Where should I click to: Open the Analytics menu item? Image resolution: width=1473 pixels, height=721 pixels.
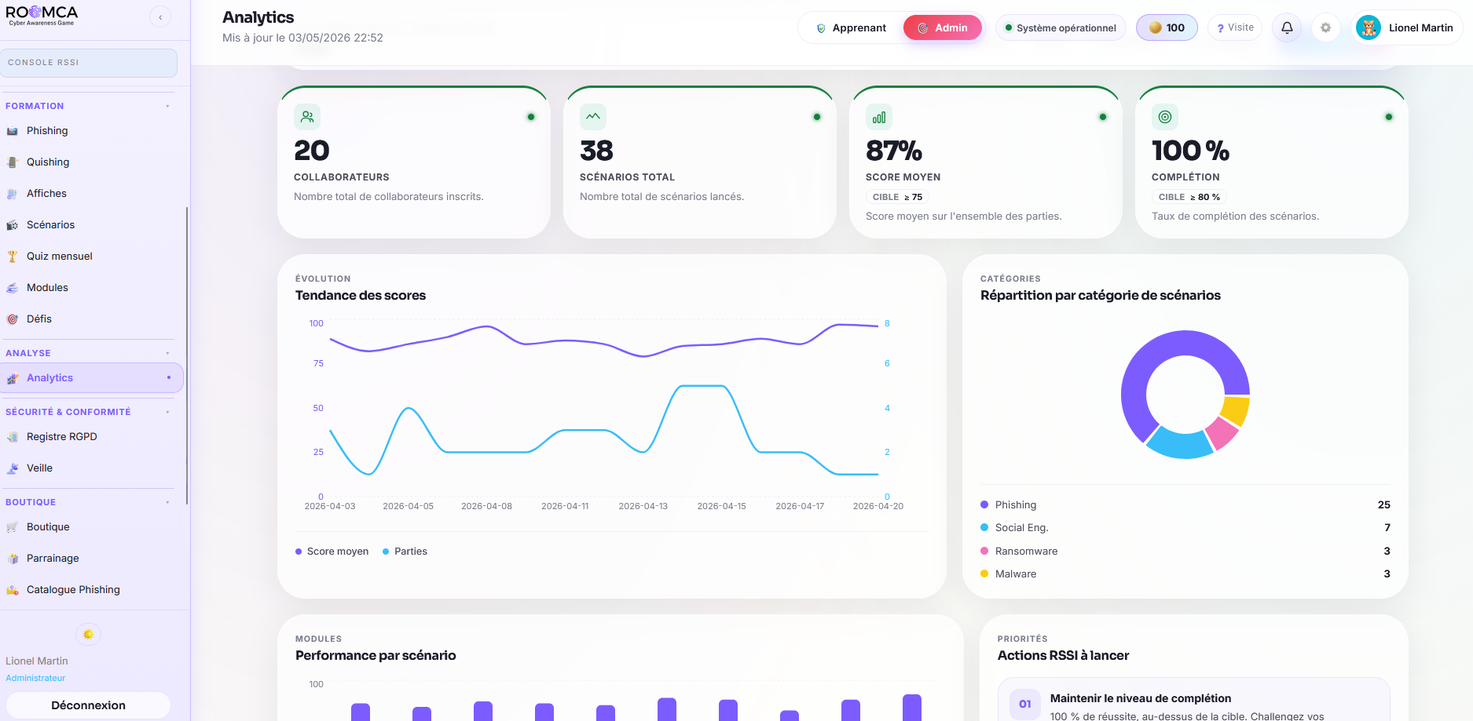tap(92, 378)
